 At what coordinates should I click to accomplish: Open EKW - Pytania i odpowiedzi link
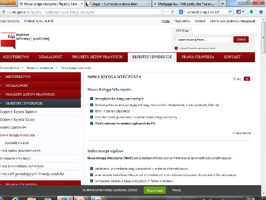point(112,111)
